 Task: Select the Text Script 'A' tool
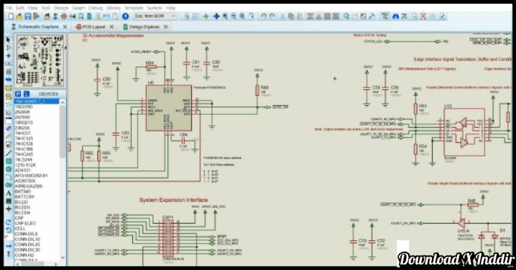(x=8, y=193)
